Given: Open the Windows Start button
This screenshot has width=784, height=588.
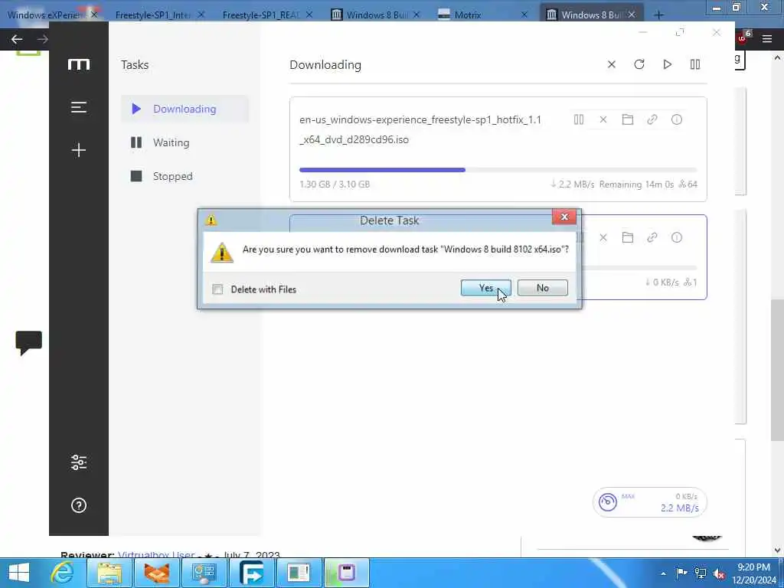Looking at the screenshot, I should pyautogui.click(x=19, y=573).
